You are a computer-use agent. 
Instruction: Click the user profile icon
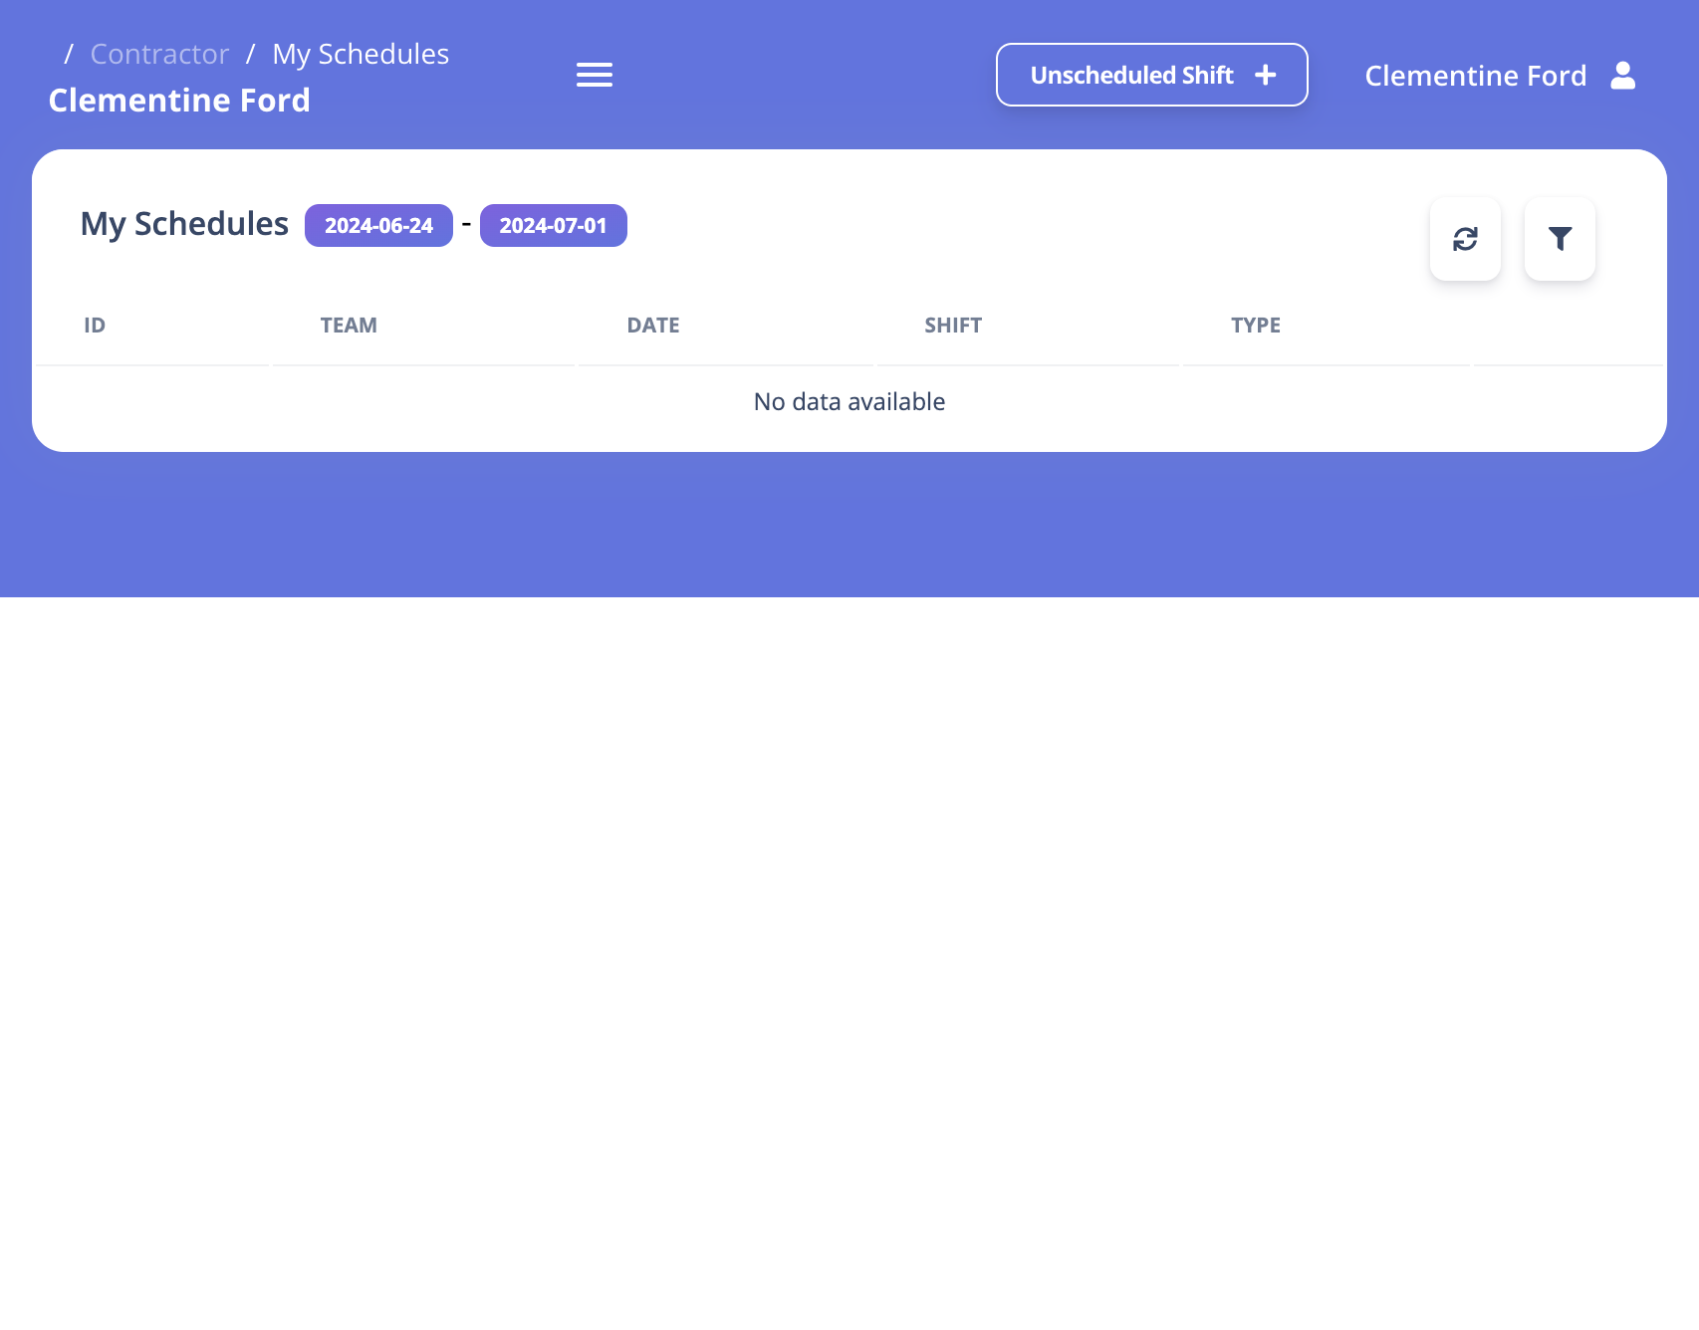[x=1622, y=76]
